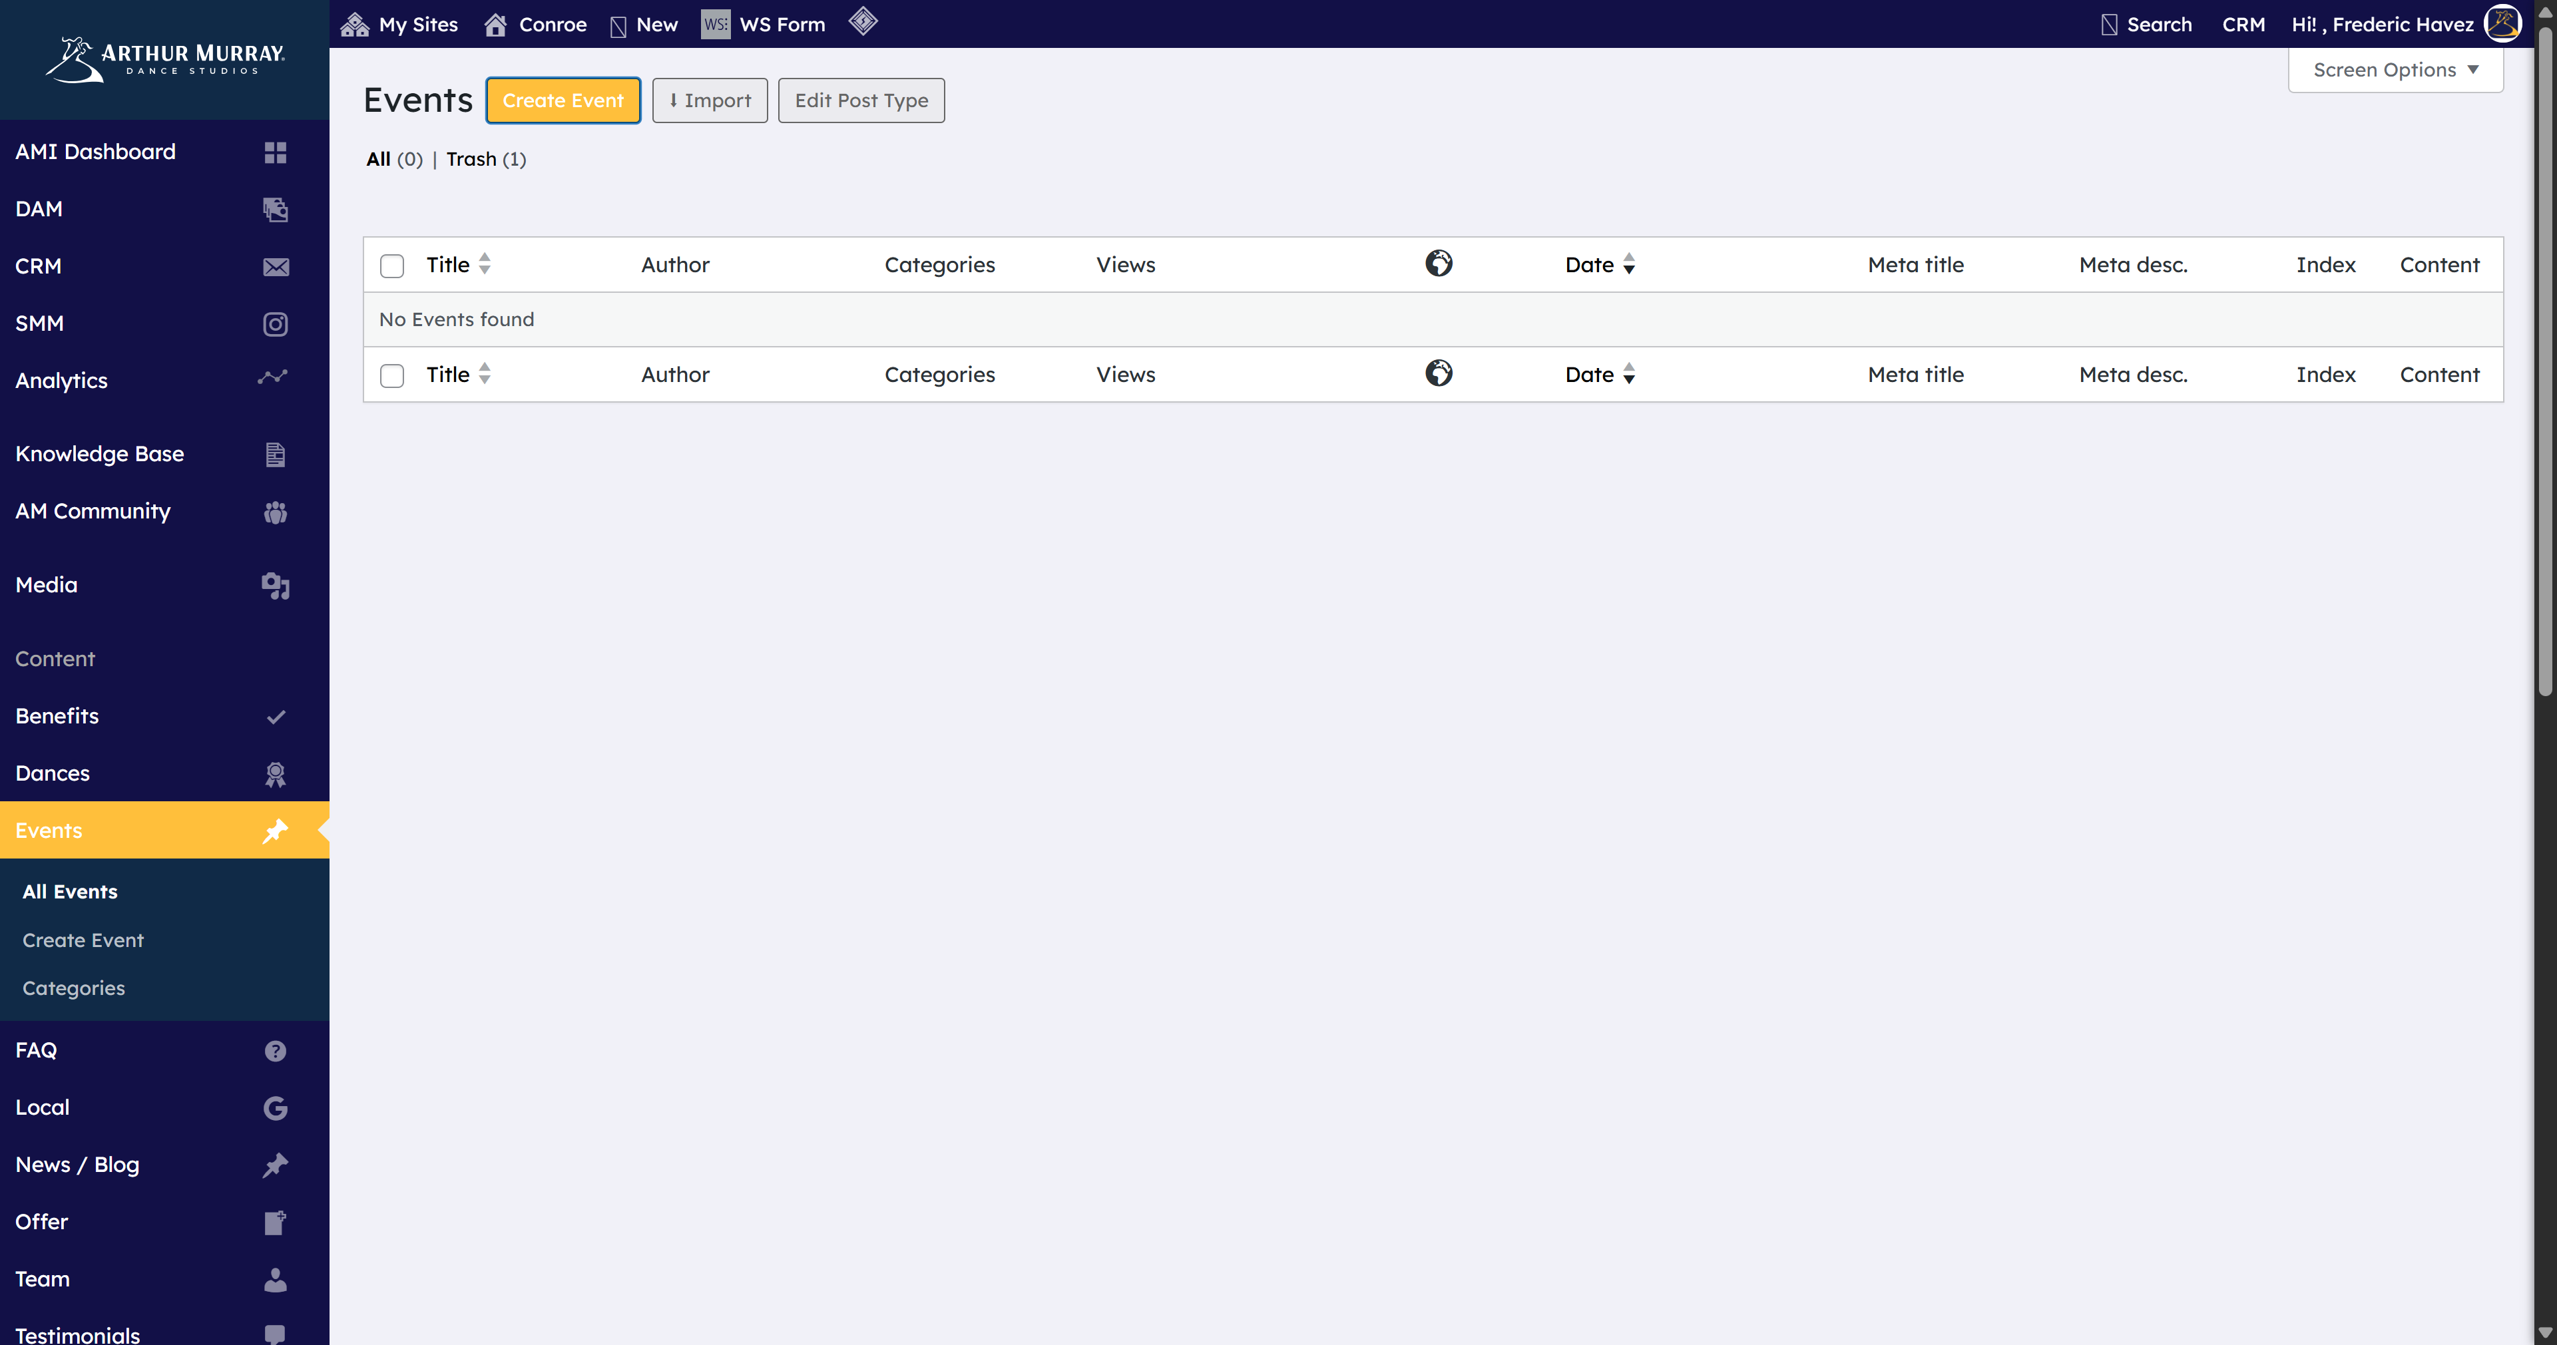
Task: Click the Analytics line chart icon
Action: point(273,377)
